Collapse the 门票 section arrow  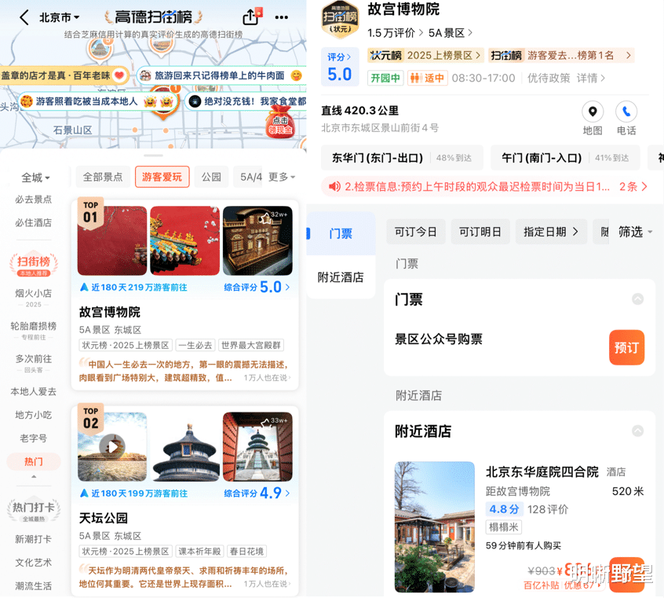638,299
